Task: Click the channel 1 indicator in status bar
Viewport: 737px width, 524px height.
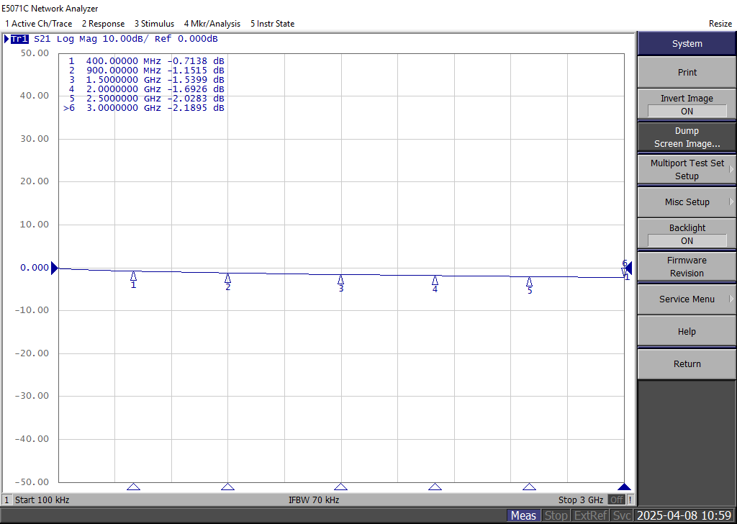Action: pyautogui.click(x=7, y=500)
